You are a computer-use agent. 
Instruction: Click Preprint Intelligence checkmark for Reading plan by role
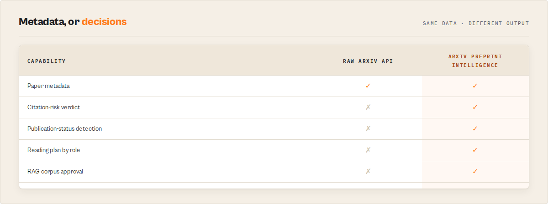pyautogui.click(x=475, y=150)
